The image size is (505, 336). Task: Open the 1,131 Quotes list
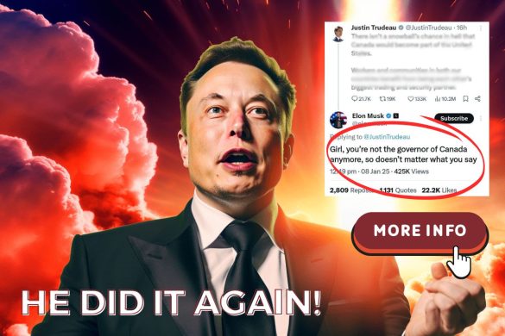398,190
